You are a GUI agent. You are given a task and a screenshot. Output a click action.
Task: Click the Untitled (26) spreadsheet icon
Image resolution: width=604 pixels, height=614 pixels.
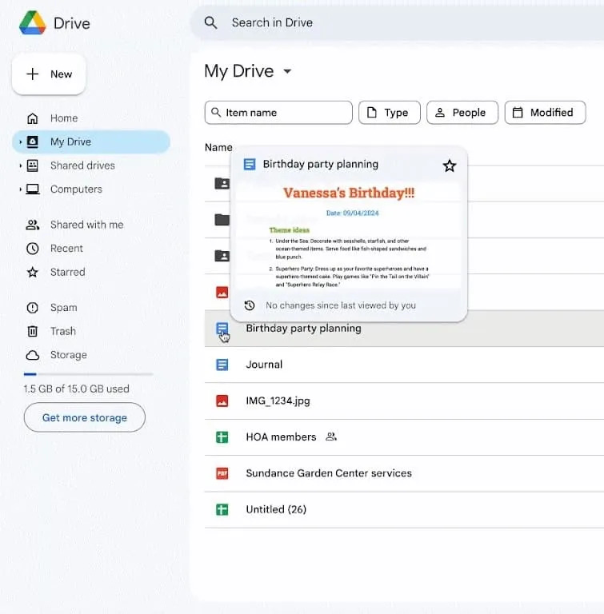click(222, 509)
